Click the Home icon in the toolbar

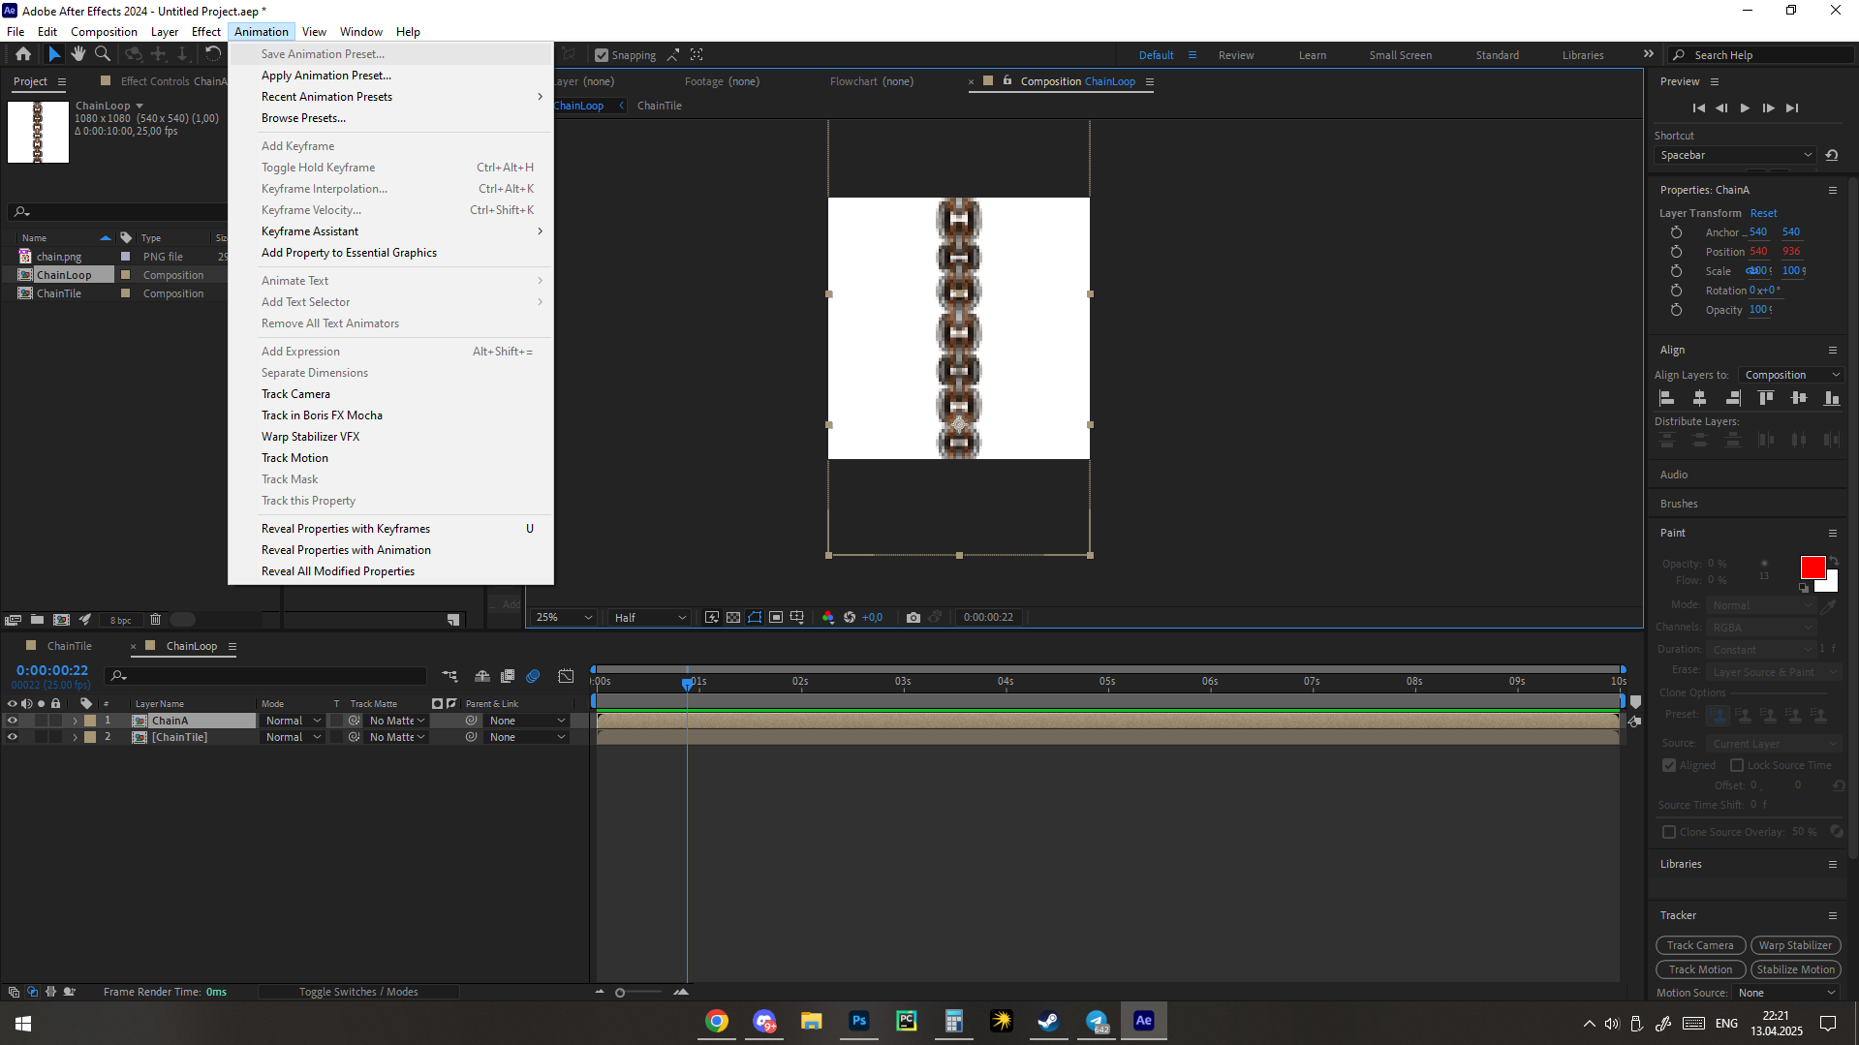pyautogui.click(x=22, y=53)
